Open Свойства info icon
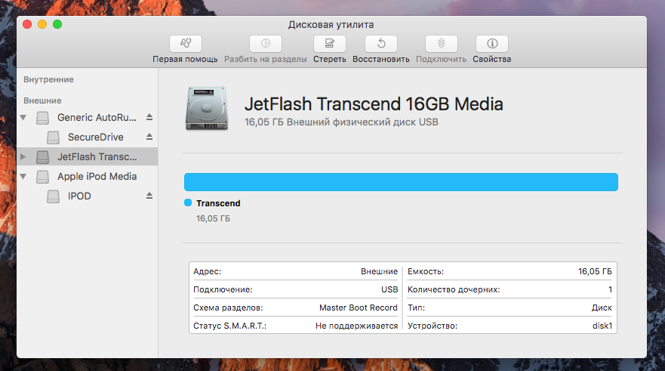This screenshot has height=371, width=665. (492, 43)
